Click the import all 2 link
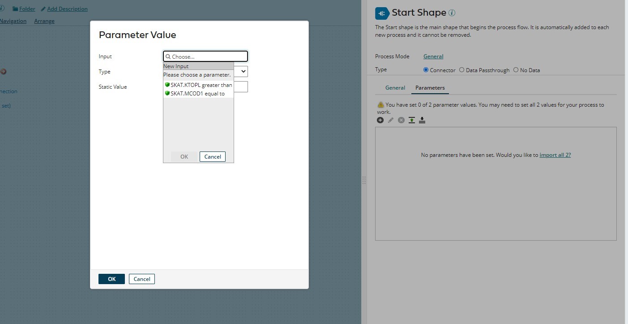The width and height of the screenshot is (628, 324). point(555,155)
